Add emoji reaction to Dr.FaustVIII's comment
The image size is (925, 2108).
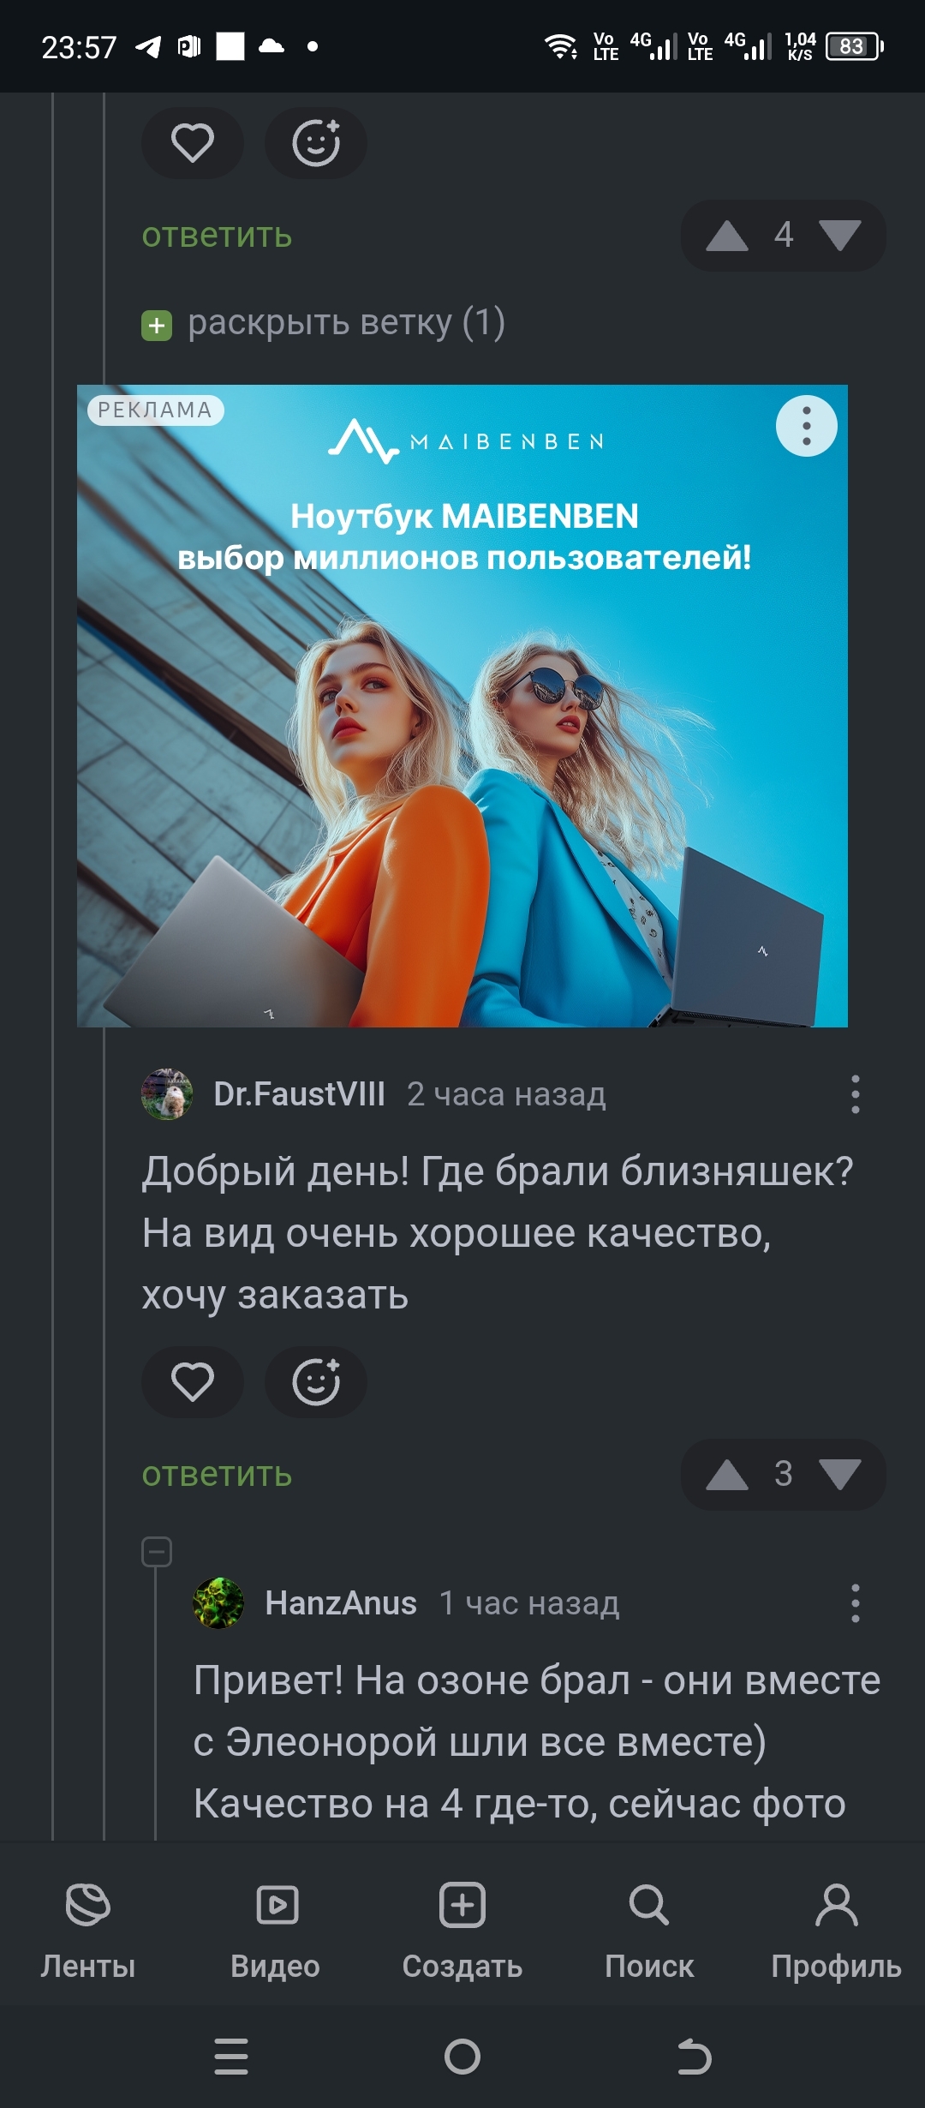(x=316, y=1381)
